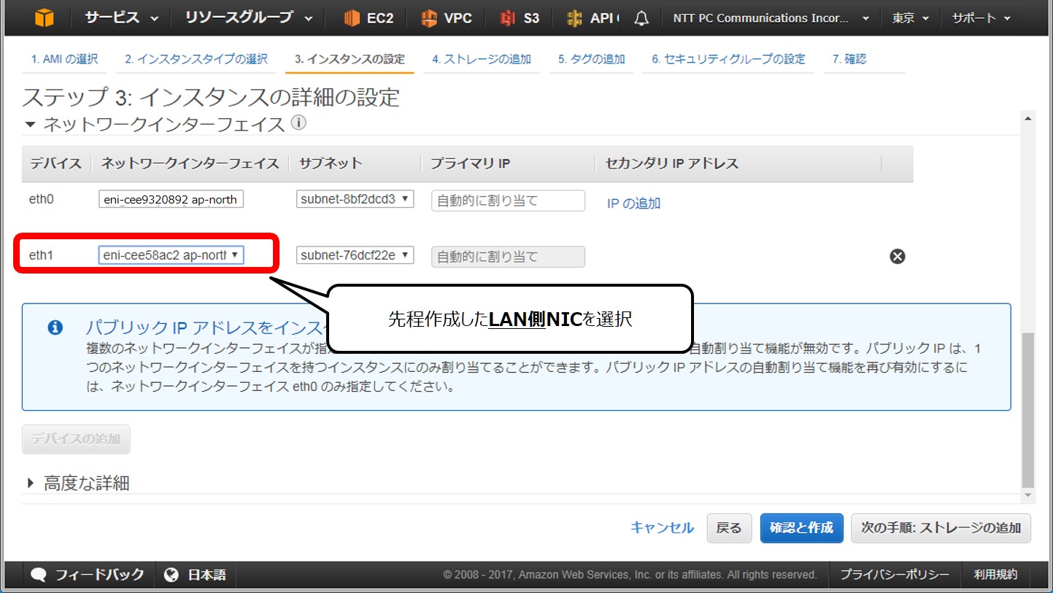Image resolution: width=1053 pixels, height=593 pixels.
Task: Go to step 5. タグの追加
Action: coord(592,59)
